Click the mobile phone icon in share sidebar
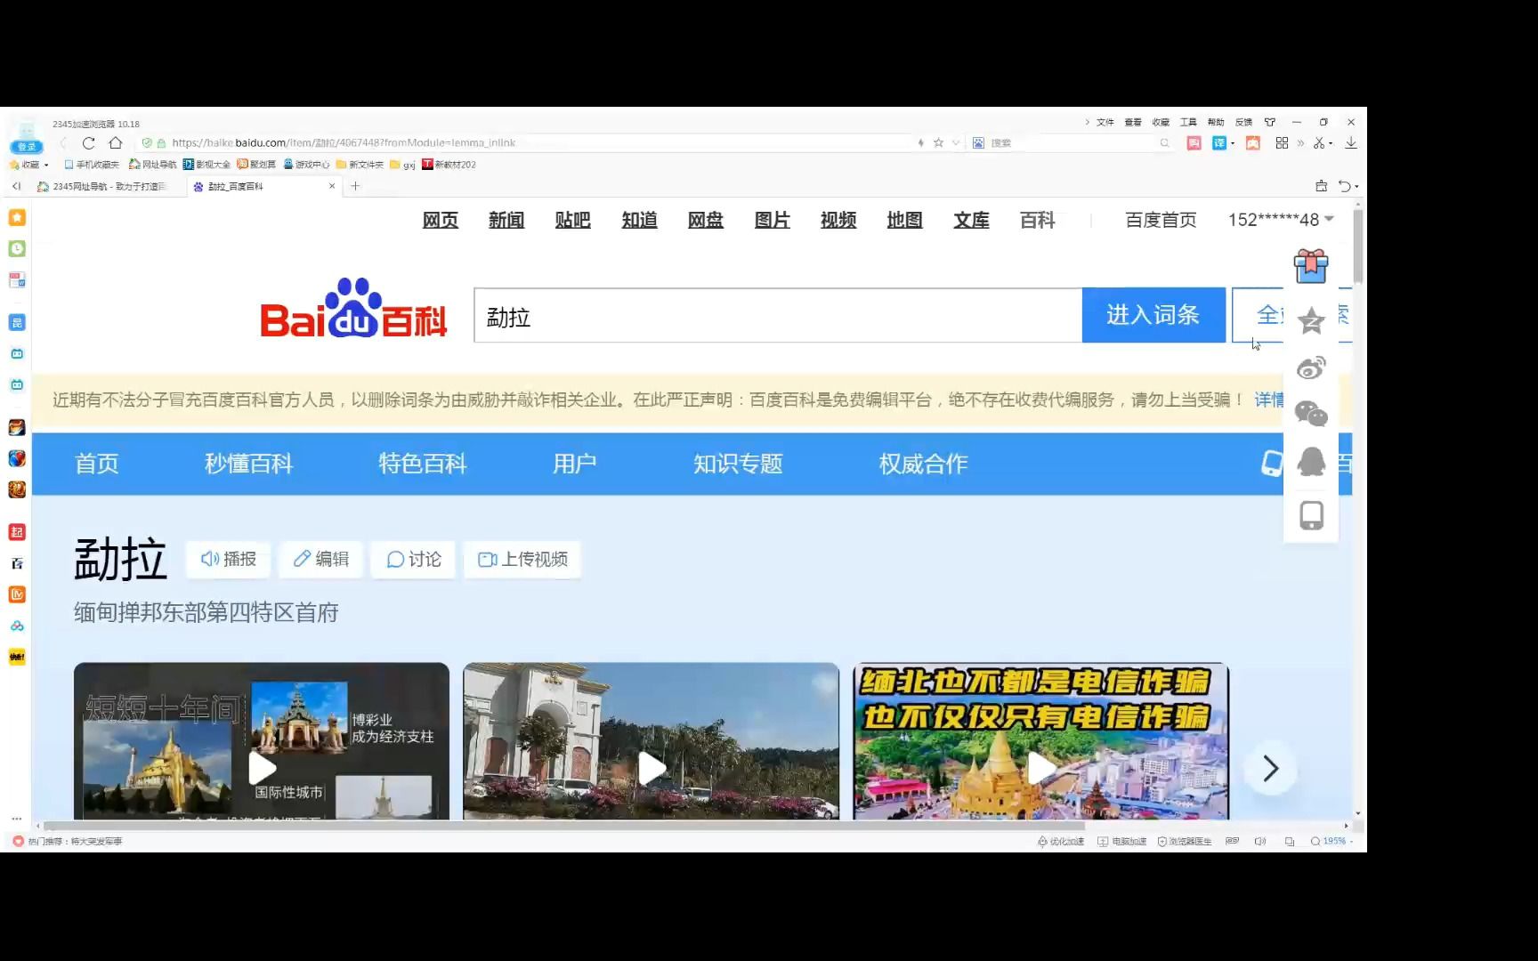This screenshot has width=1538, height=961. coord(1311,515)
